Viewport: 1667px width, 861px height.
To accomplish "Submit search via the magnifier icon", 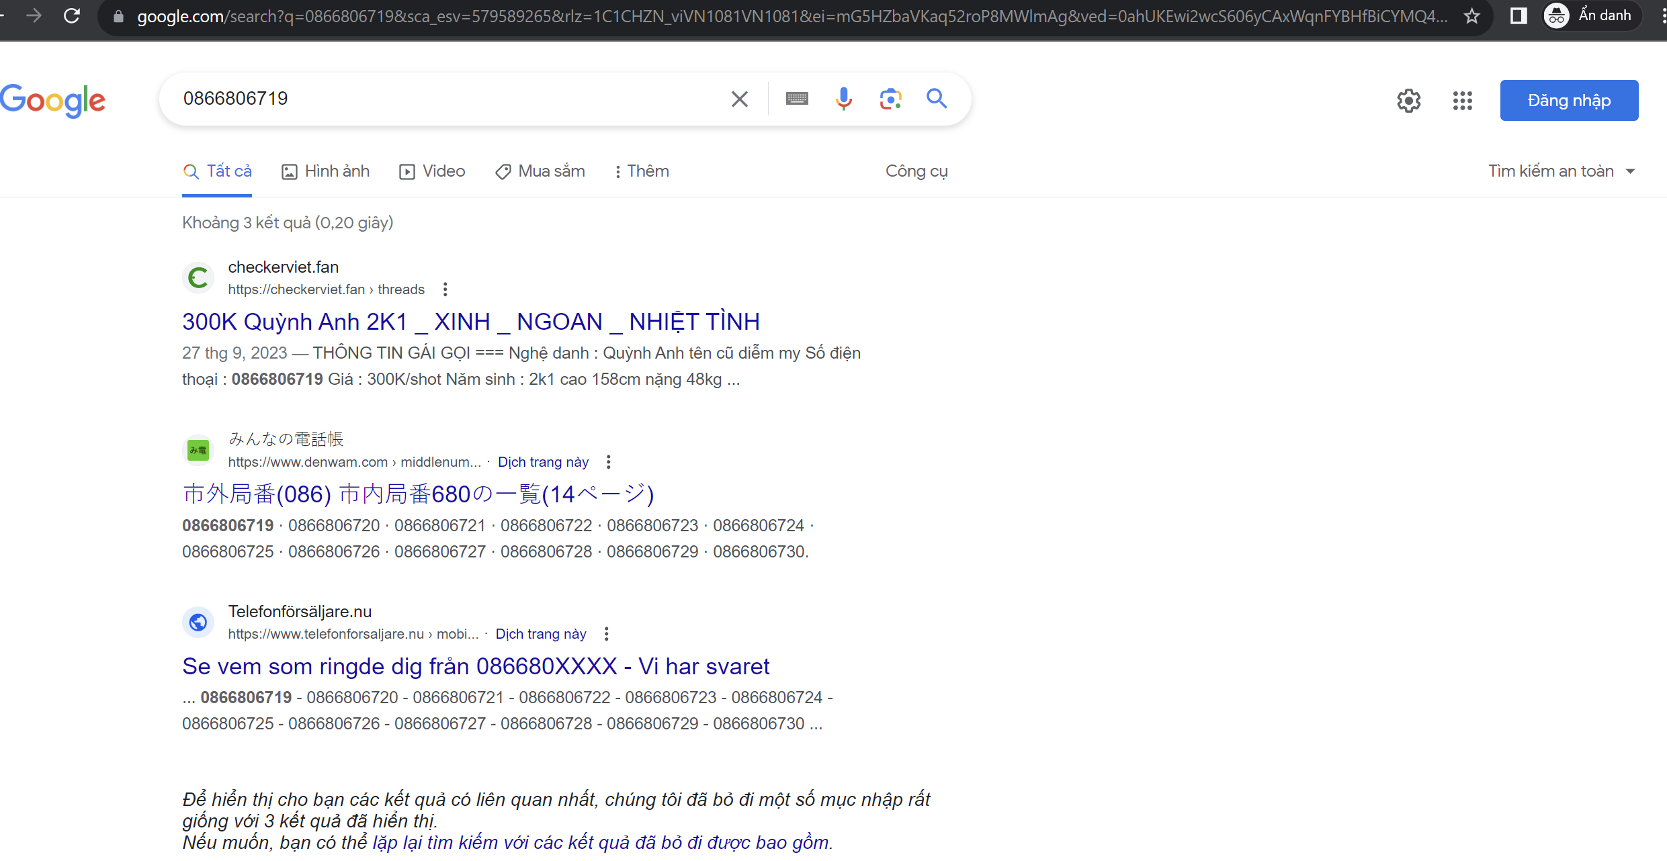I will [937, 99].
